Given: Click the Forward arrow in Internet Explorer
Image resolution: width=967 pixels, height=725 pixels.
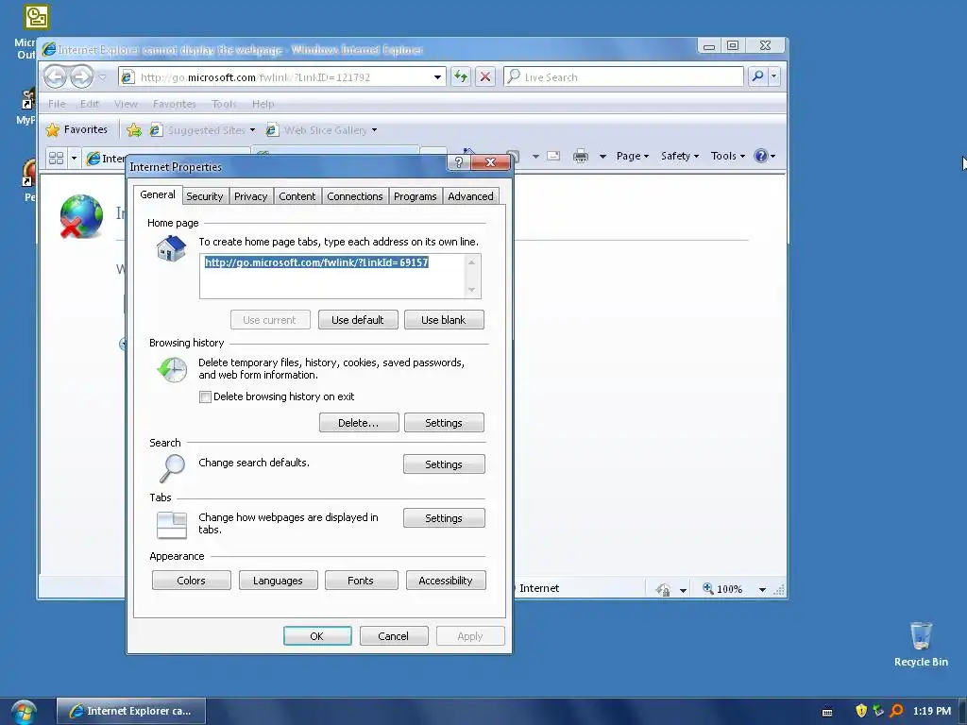Looking at the screenshot, I should tap(81, 76).
